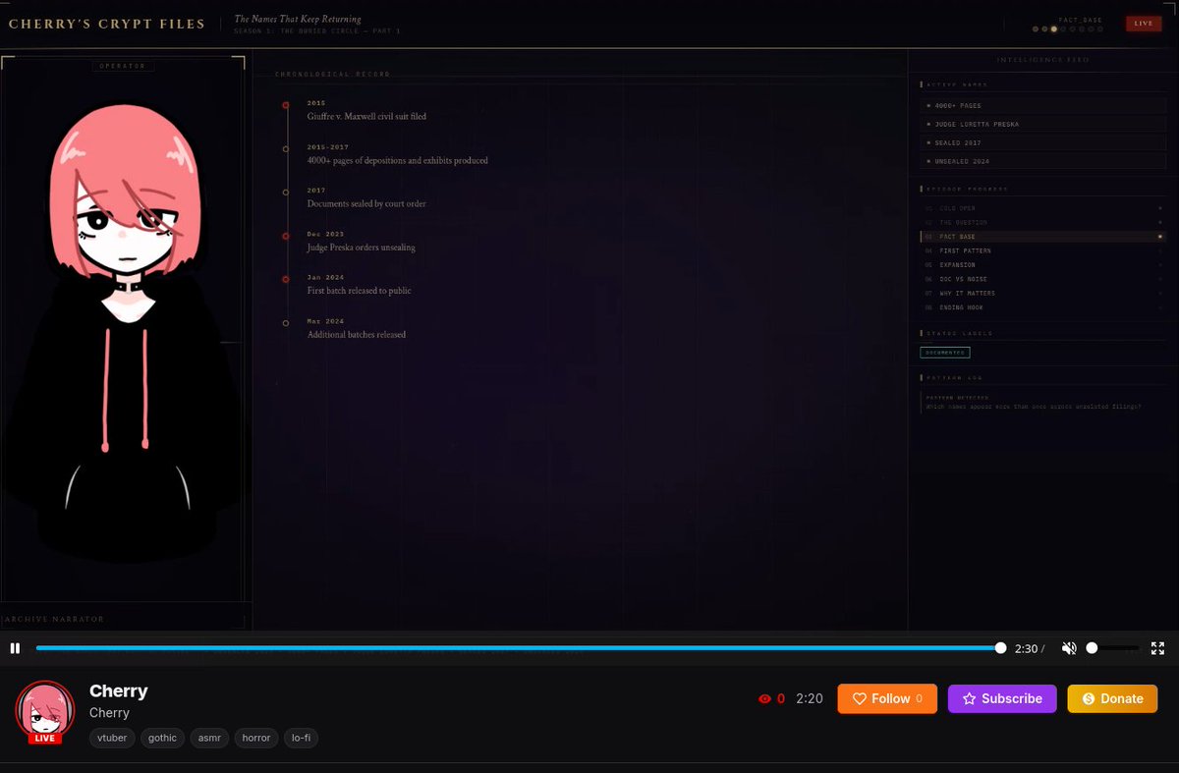Click the OPERATOR label above avatar
Viewport: 1179px width, 773px height.
(122, 66)
